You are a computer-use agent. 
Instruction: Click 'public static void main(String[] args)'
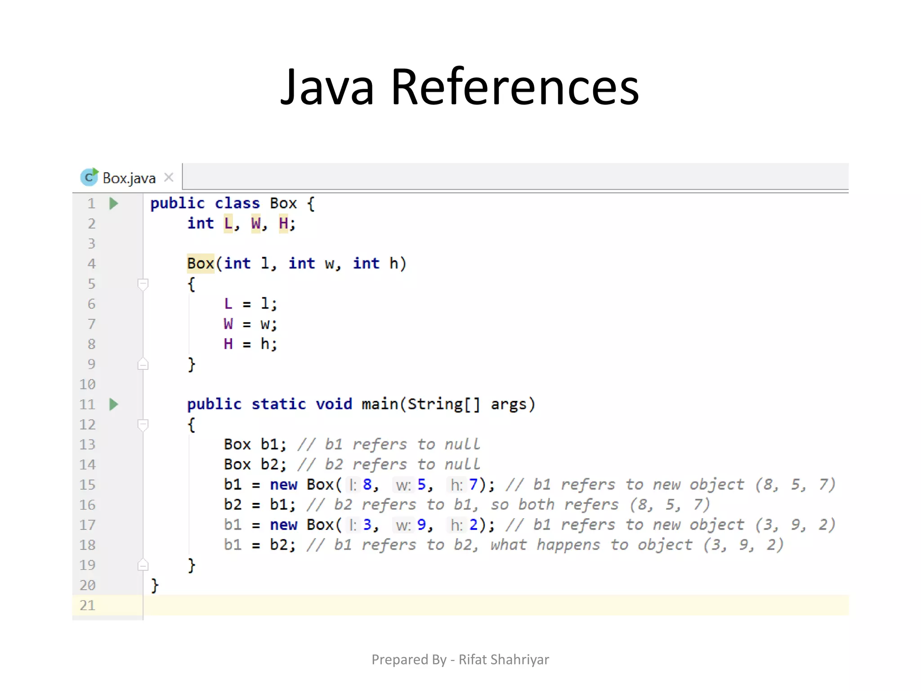(x=361, y=404)
